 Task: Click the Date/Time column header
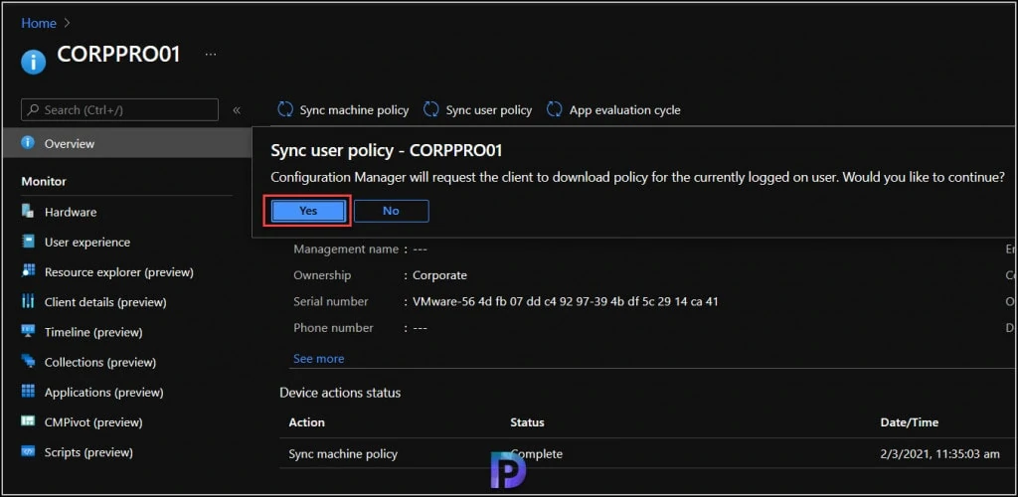click(909, 422)
